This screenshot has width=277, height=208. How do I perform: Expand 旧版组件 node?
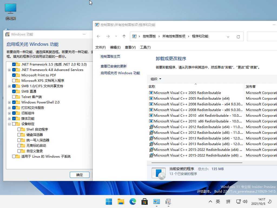(9, 113)
